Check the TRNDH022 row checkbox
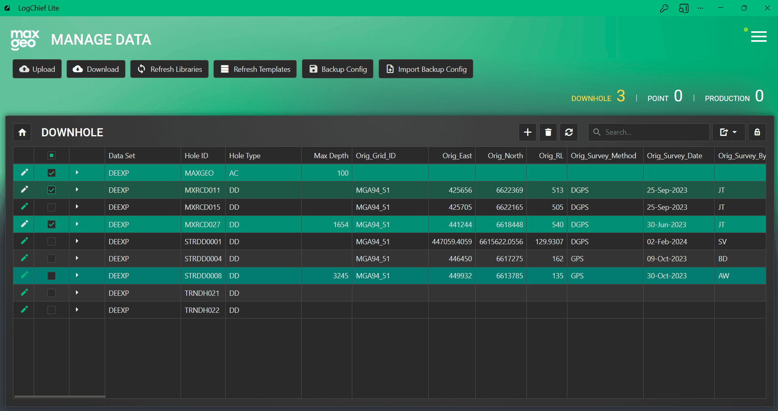The height and width of the screenshot is (411, 778). (52, 310)
